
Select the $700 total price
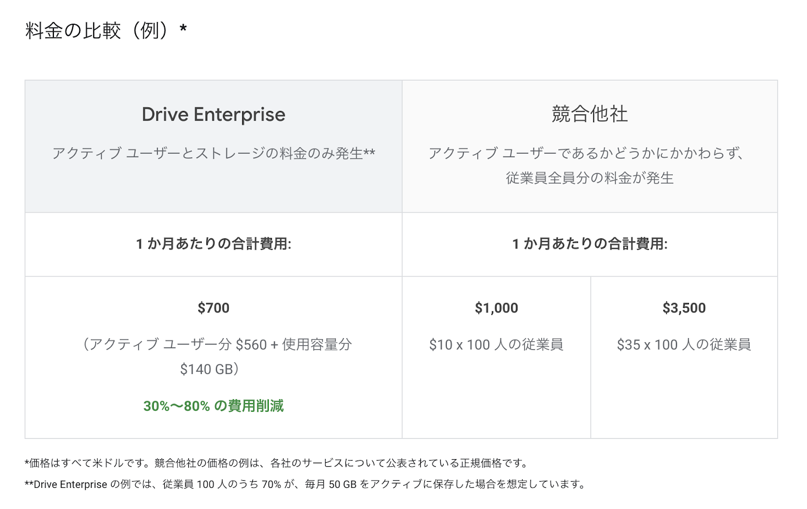213,308
